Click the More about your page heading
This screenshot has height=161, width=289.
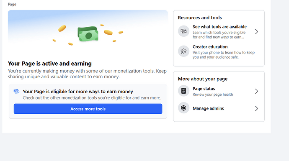203,79
